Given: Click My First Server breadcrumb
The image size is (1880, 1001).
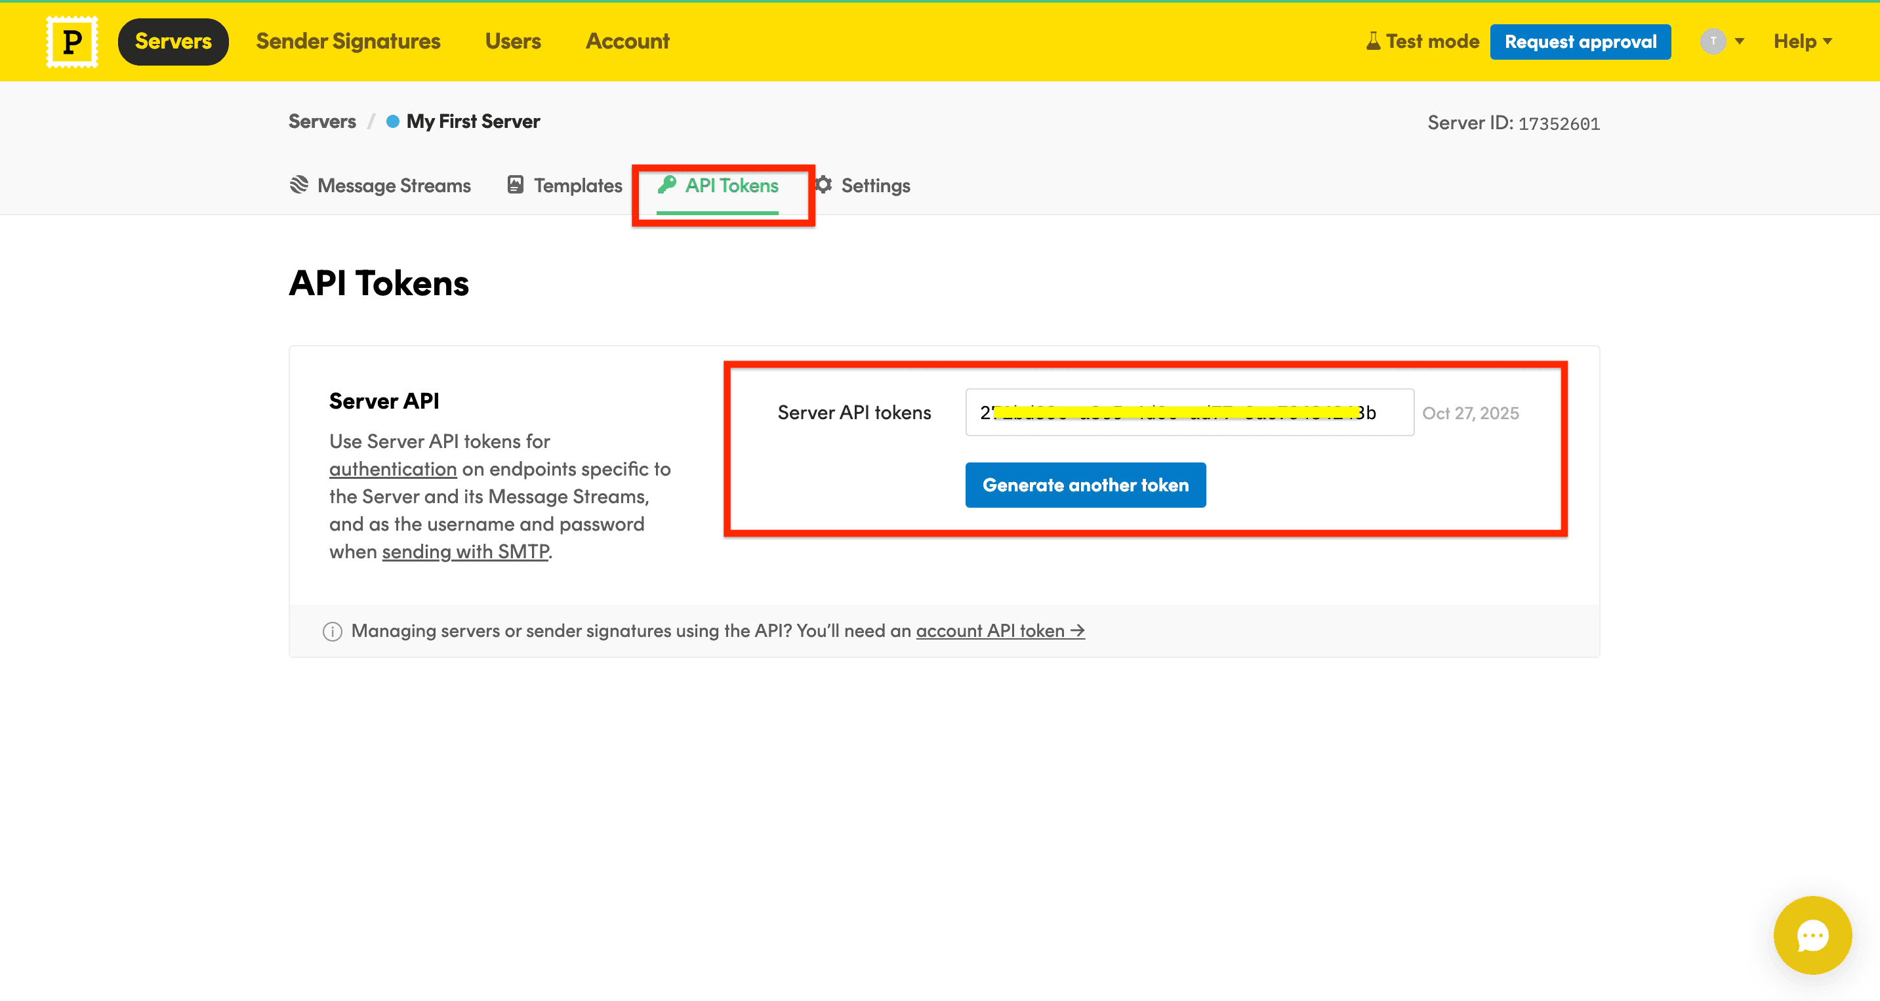Looking at the screenshot, I should click(x=473, y=121).
